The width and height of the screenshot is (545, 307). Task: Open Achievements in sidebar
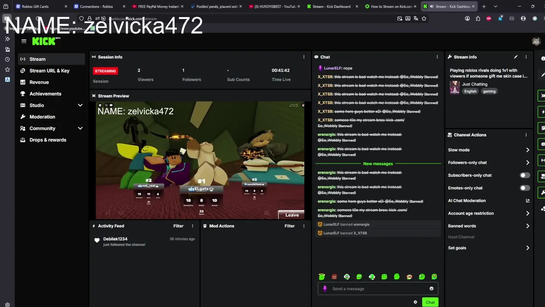click(x=52, y=94)
